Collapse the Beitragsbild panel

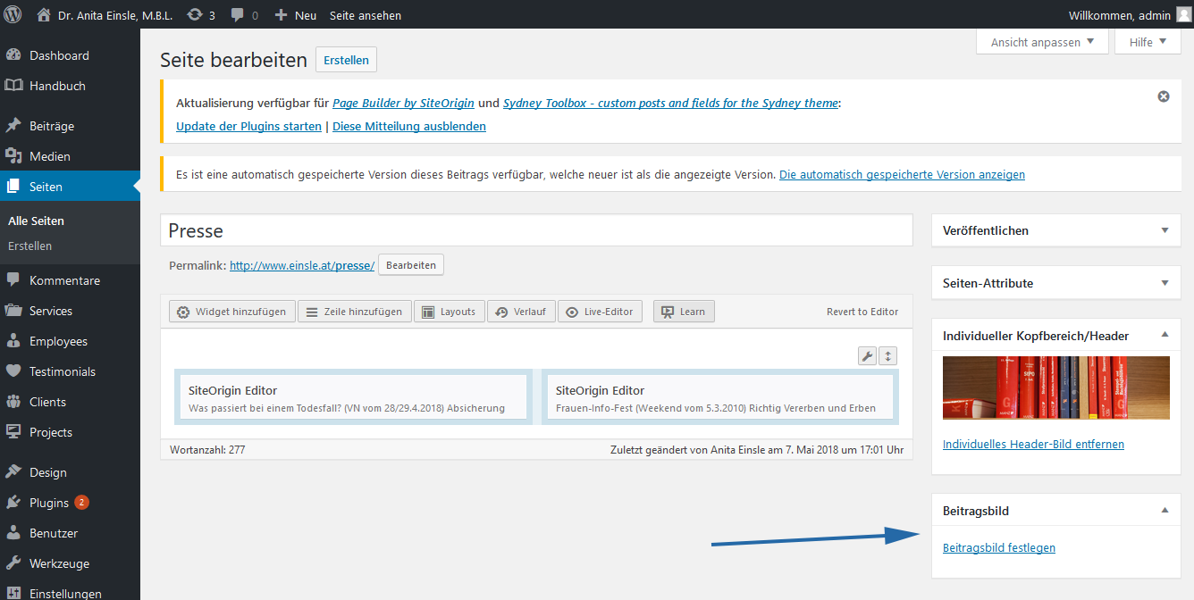(1165, 511)
